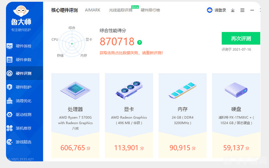
Task: Open the 装机推荐 clover icon
Action: [x=10, y=128]
